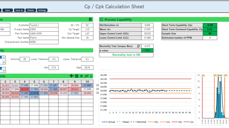Click the dark blue 27,978 measurement cell
The height and width of the screenshot is (128, 229).
coord(34,93)
